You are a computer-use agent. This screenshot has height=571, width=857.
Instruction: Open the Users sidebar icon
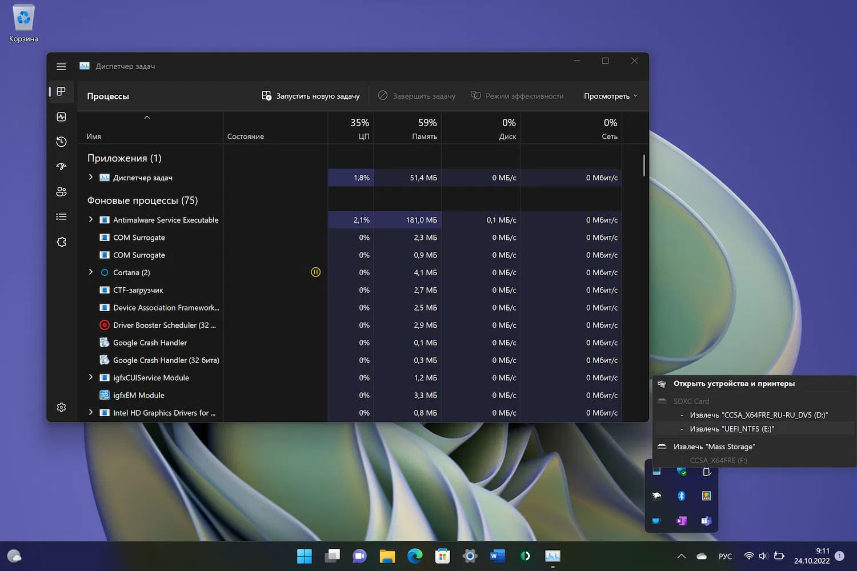[62, 192]
